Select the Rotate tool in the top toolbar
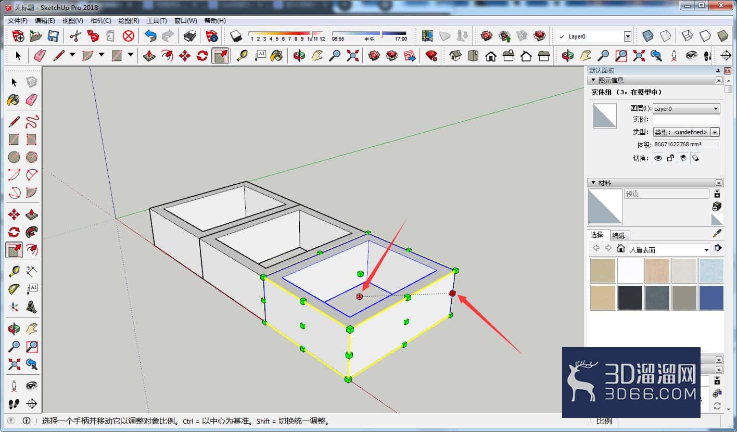The image size is (737, 432). [x=202, y=56]
